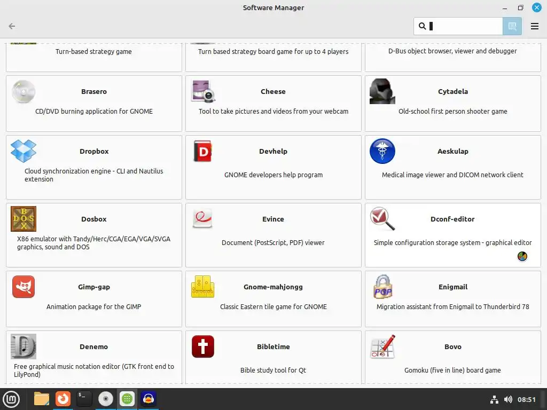The width and height of the screenshot is (547, 410).
Task: Click the Devhelp red book icon
Action: (x=202, y=151)
